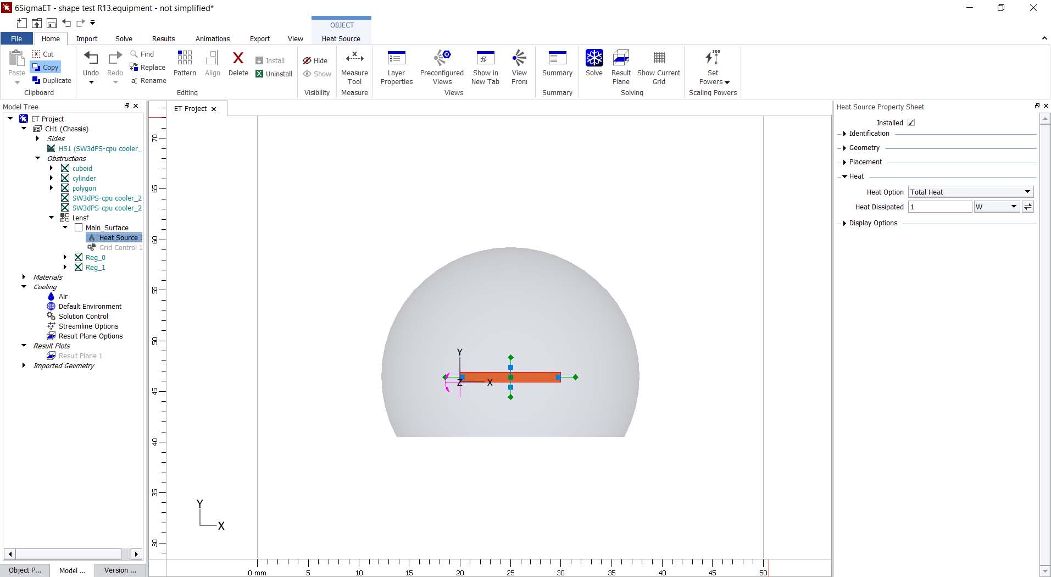1051x577 pixels.
Task: Click the Summary icon
Action: (557, 58)
